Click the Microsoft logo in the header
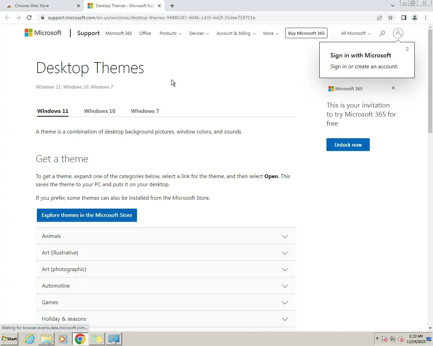The width and height of the screenshot is (433, 346). (43, 33)
